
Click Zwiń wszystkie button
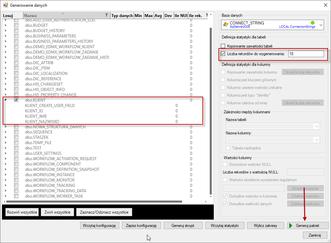pos(57,212)
